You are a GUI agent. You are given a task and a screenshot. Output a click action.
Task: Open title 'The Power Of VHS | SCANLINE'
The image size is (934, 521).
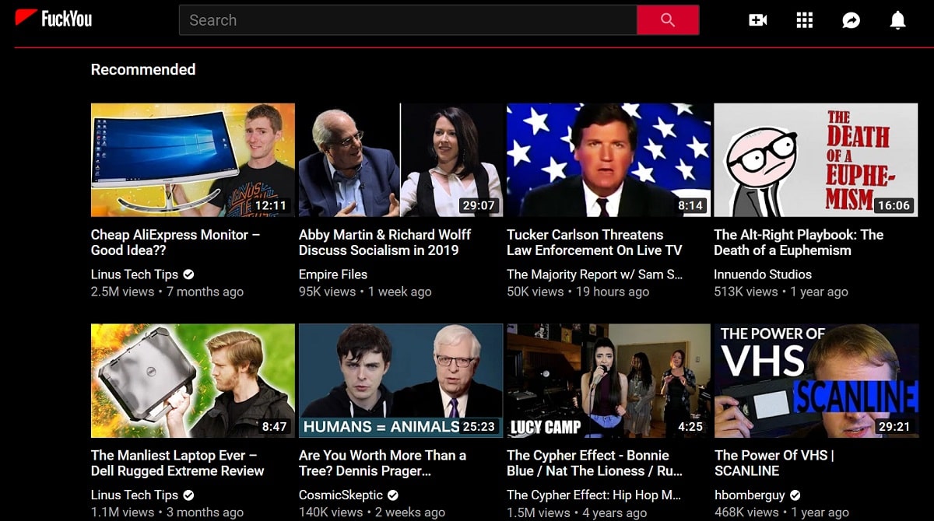774,463
